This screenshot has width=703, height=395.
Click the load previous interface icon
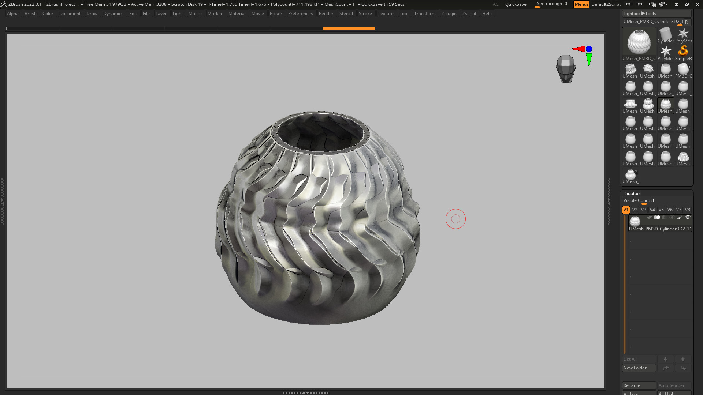coord(652,4)
